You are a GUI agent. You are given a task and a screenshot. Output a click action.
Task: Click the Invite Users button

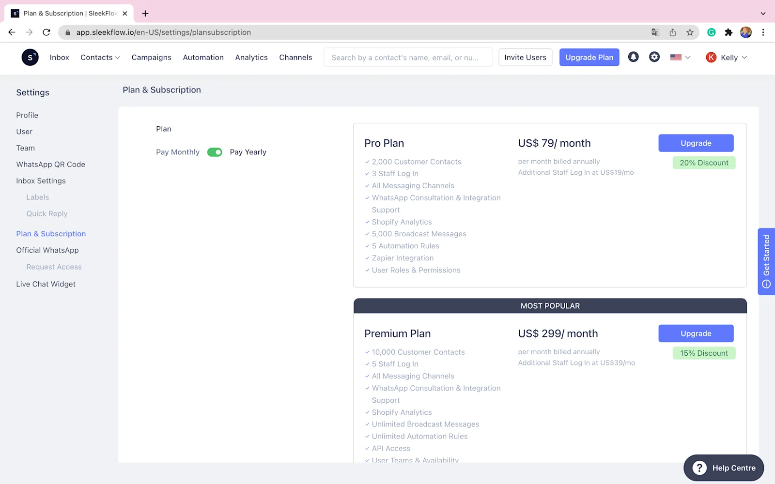coord(525,57)
